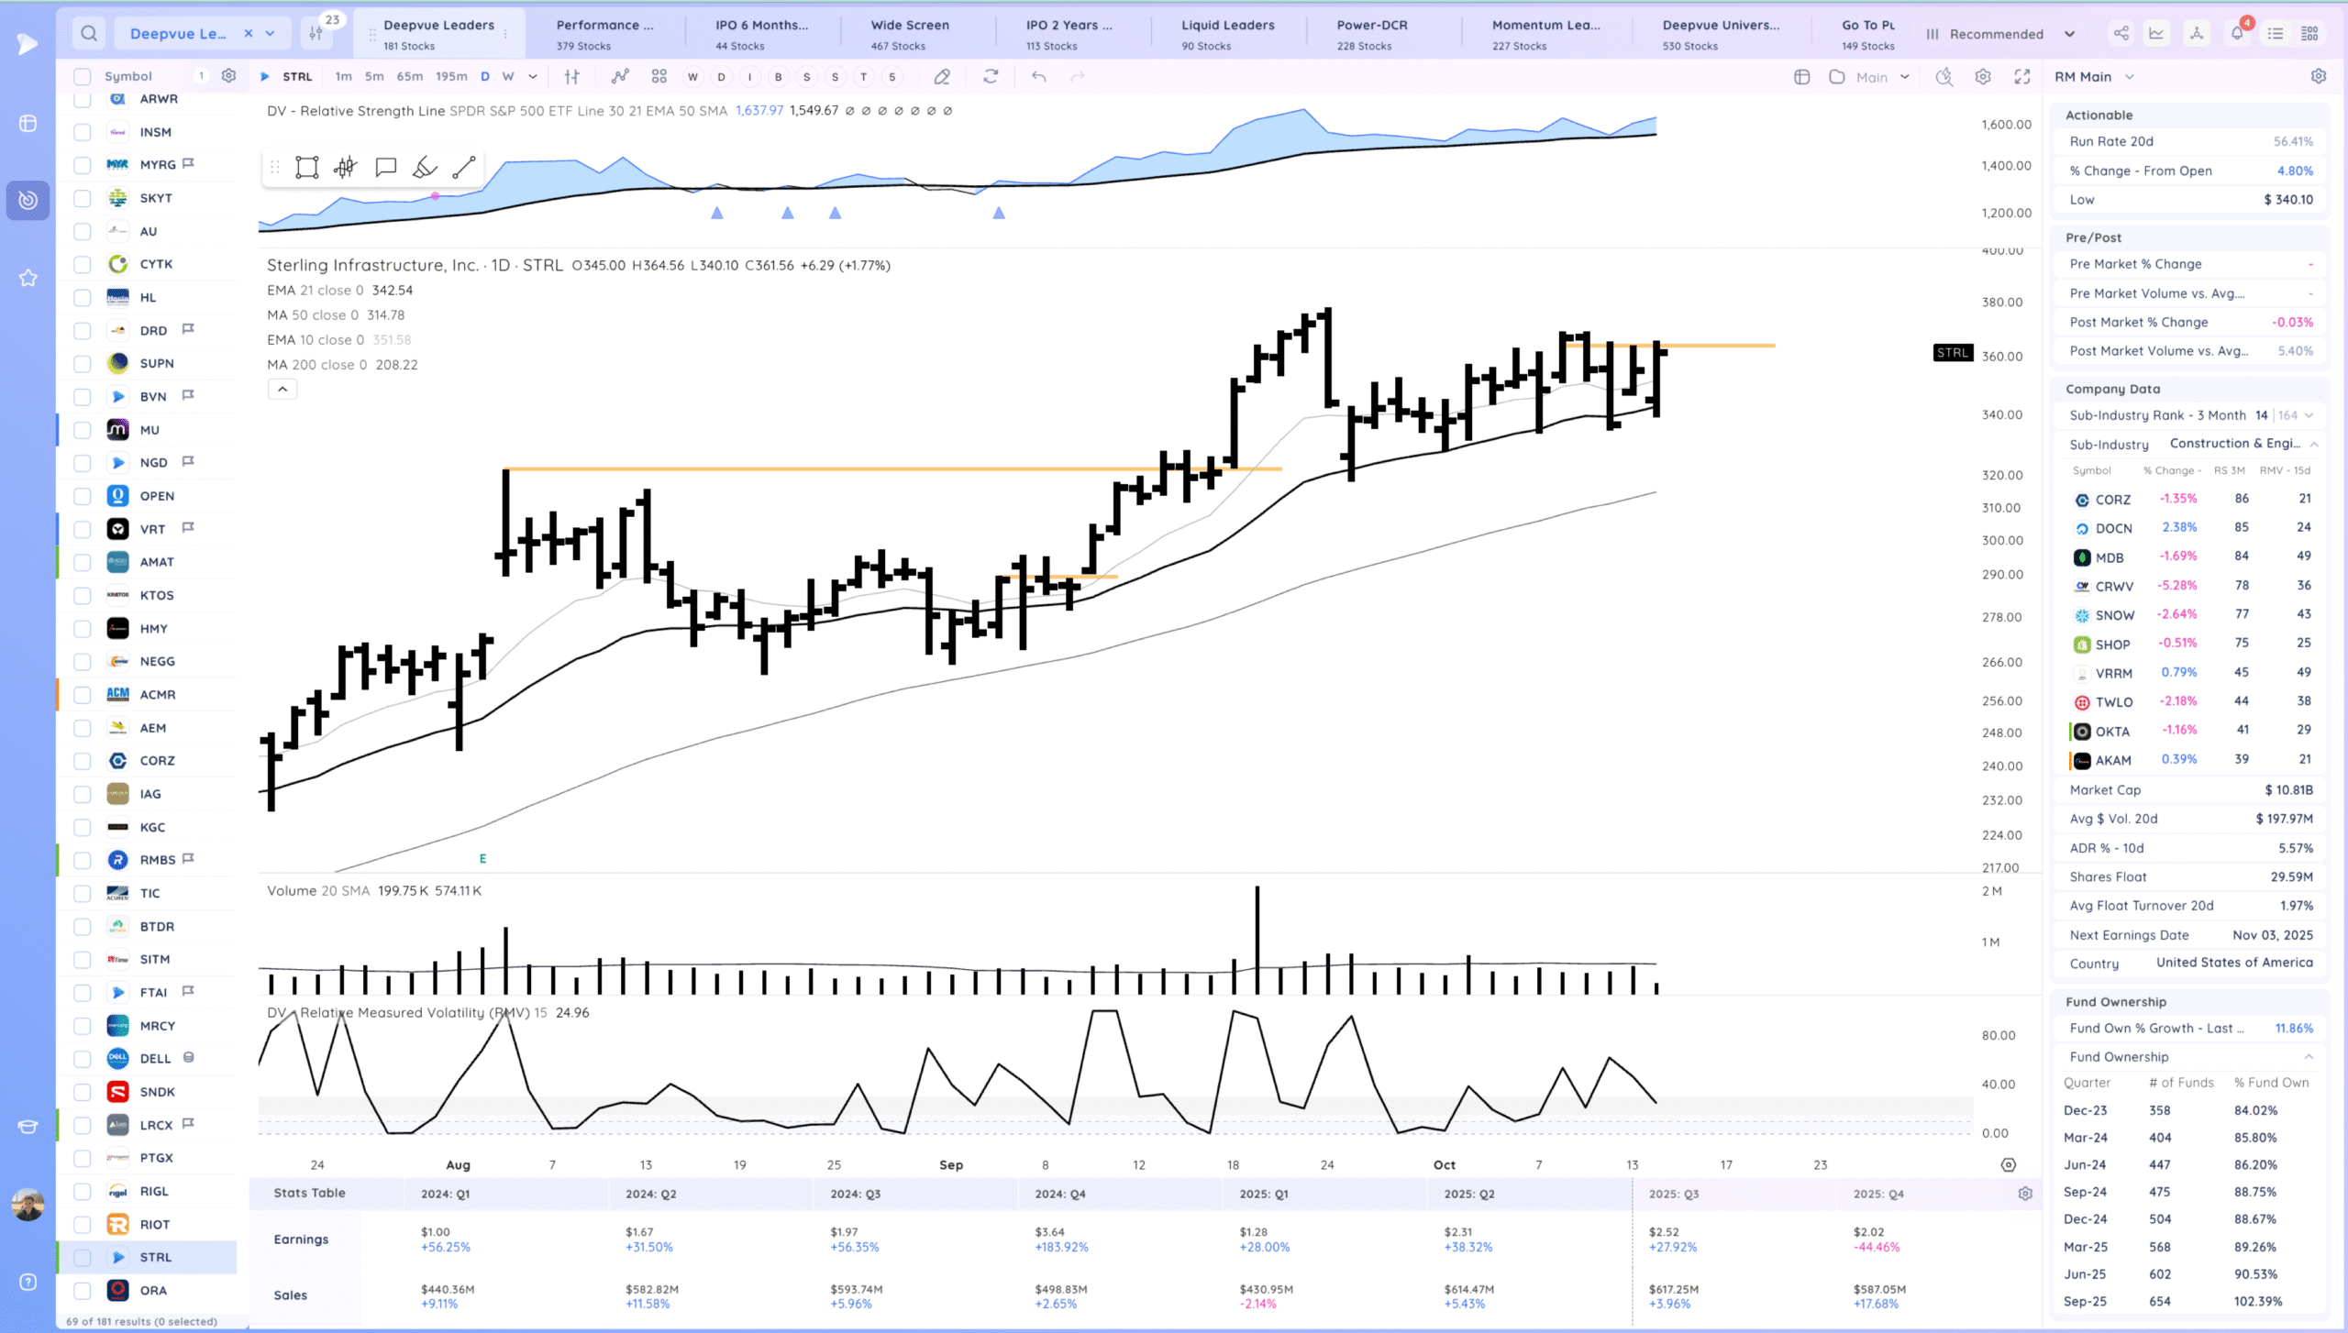Image resolution: width=2348 pixels, height=1333 pixels.
Task: Select the highlighter brush tool
Action: click(x=425, y=167)
